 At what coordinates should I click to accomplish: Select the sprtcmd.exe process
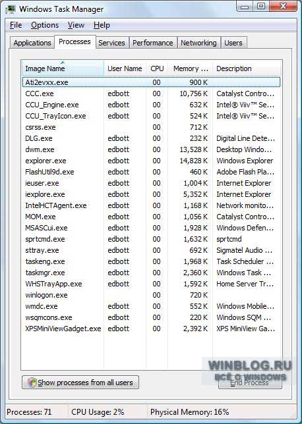(151, 239)
